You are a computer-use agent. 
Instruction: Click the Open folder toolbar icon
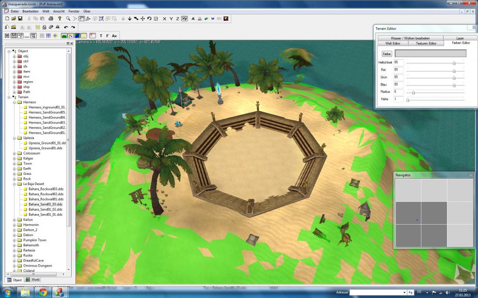(x=14, y=18)
